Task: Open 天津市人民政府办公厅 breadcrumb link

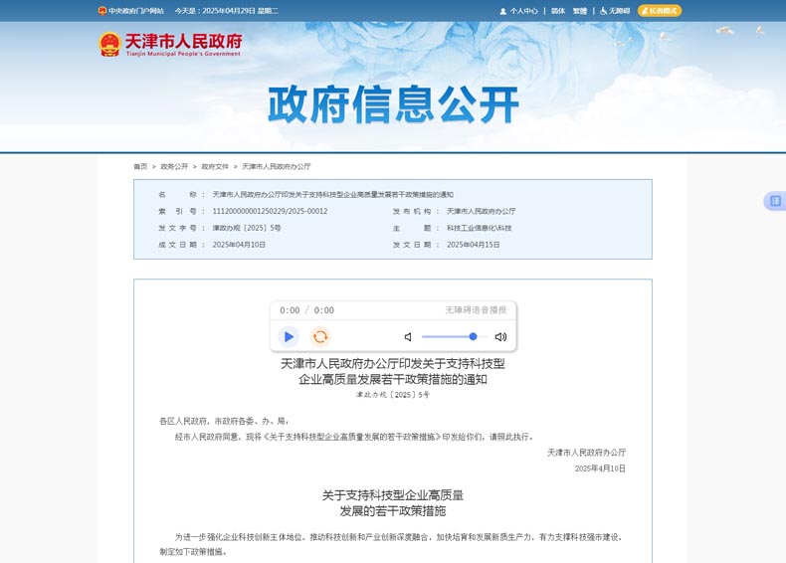Action: (x=277, y=166)
